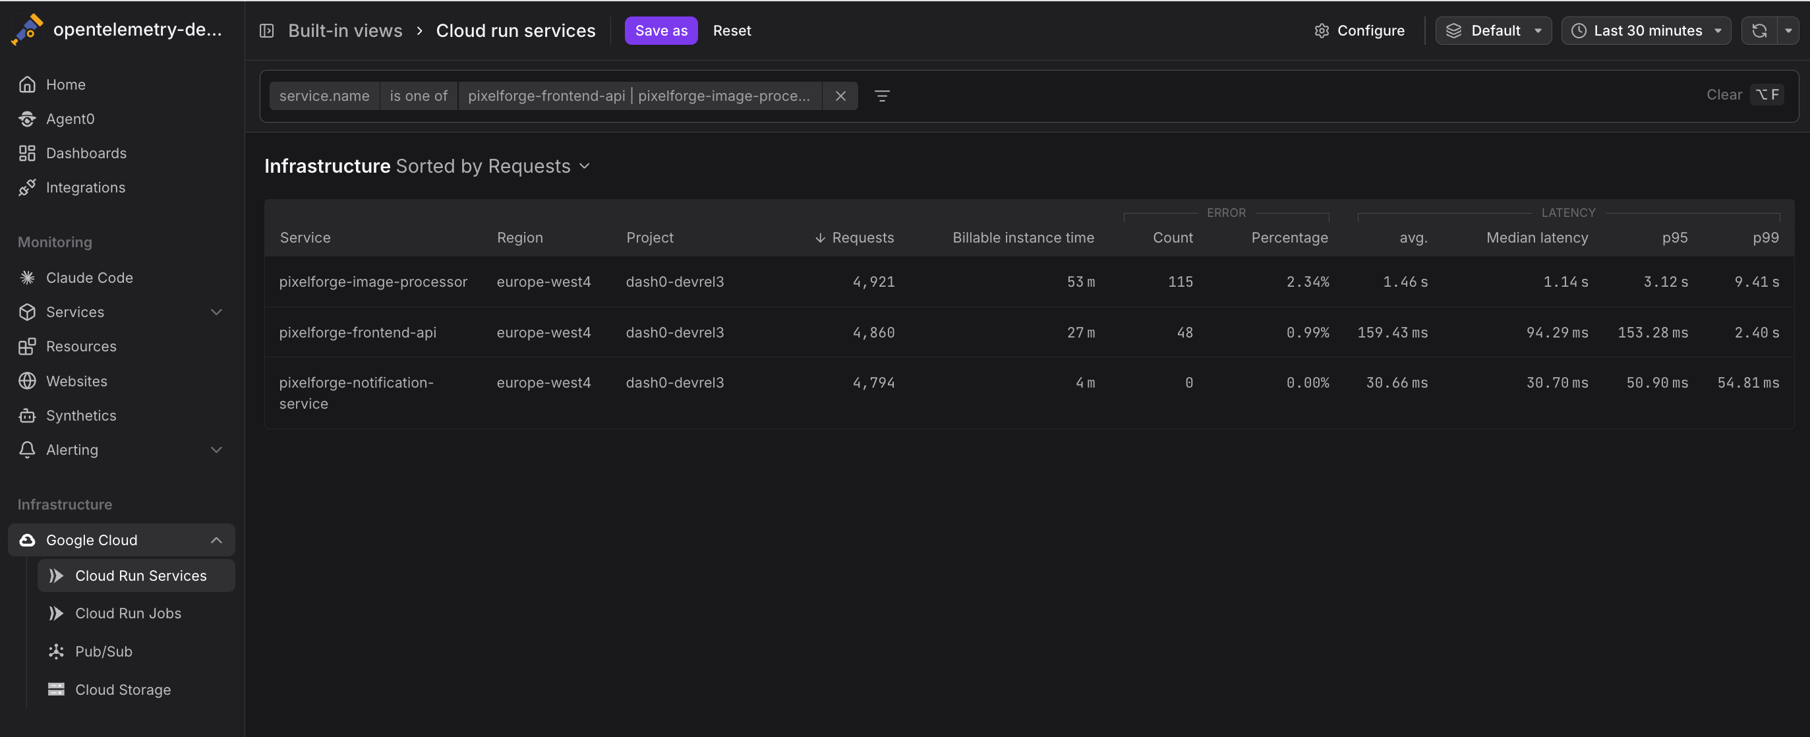Click the Save as button
Screen dimensions: 1810x737
(660, 30)
